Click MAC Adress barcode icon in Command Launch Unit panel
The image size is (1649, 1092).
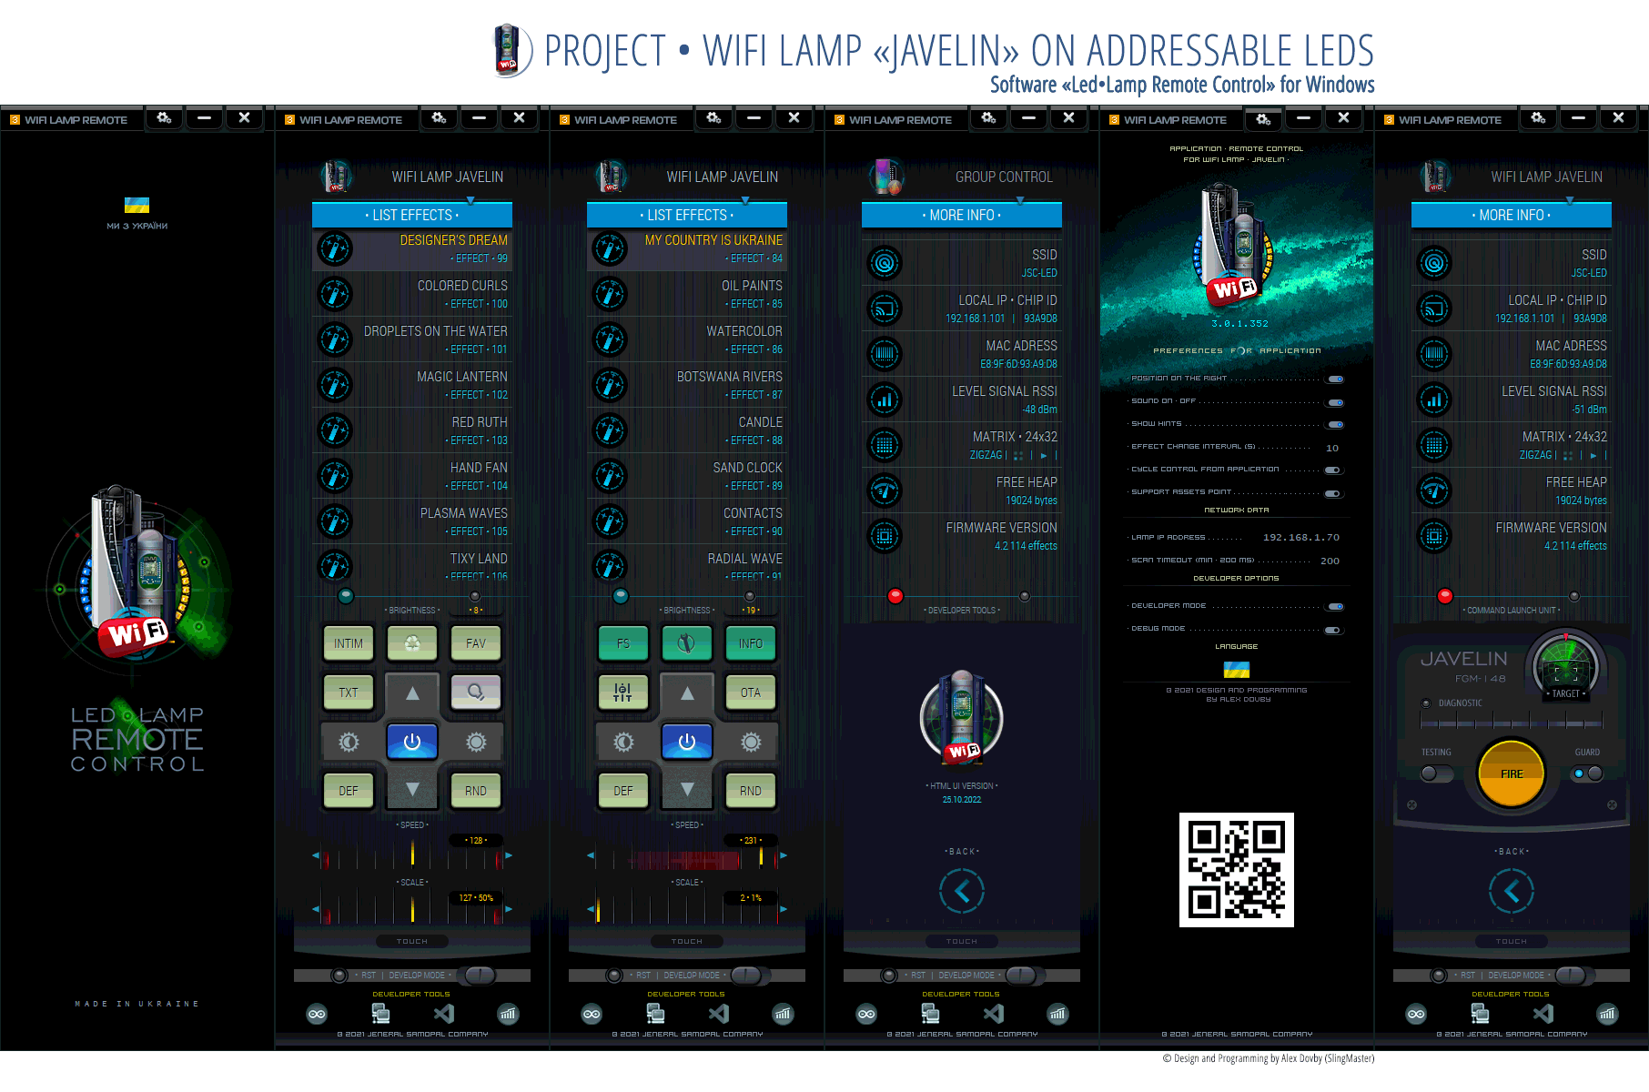coord(1434,354)
